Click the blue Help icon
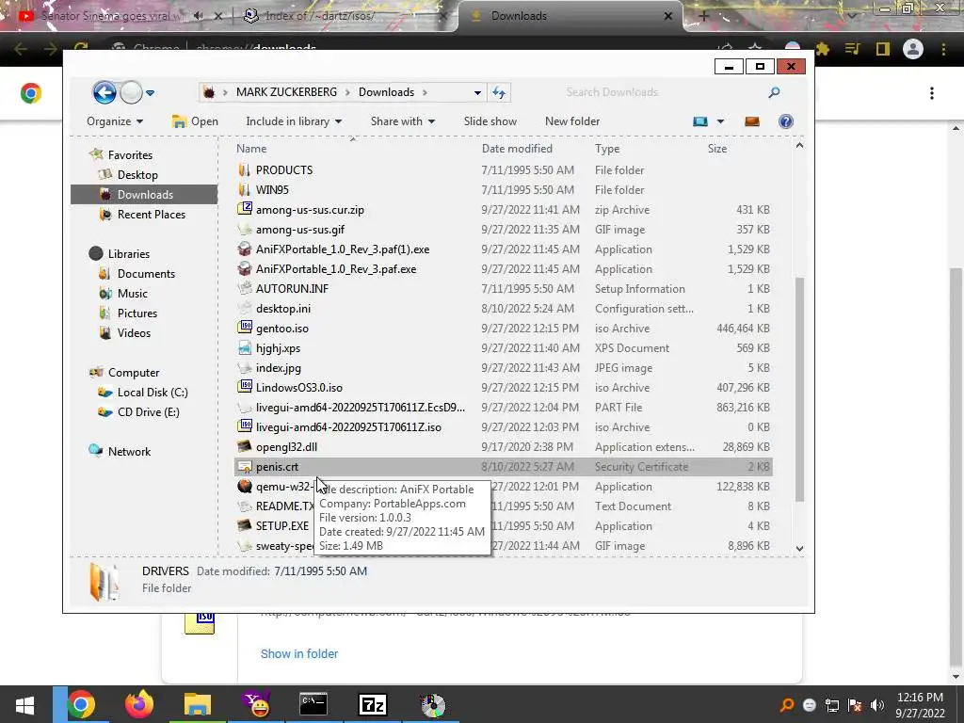The image size is (964, 723). [786, 121]
